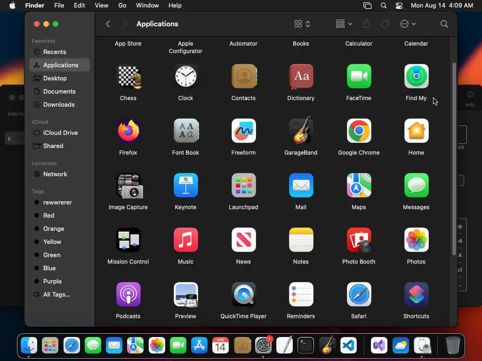
Task: Select the Freeform app
Action: (243, 131)
